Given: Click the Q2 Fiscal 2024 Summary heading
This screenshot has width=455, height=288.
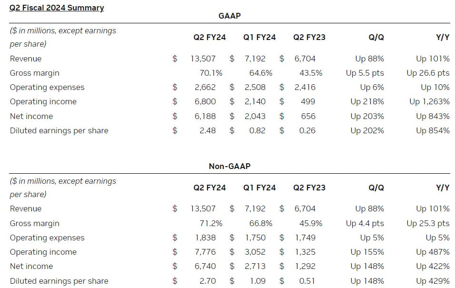Looking at the screenshot, I should pyautogui.click(x=57, y=8).
